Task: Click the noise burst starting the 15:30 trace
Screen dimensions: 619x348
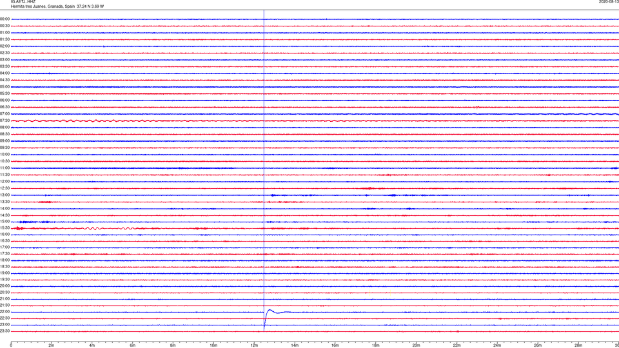Action: 18,228
